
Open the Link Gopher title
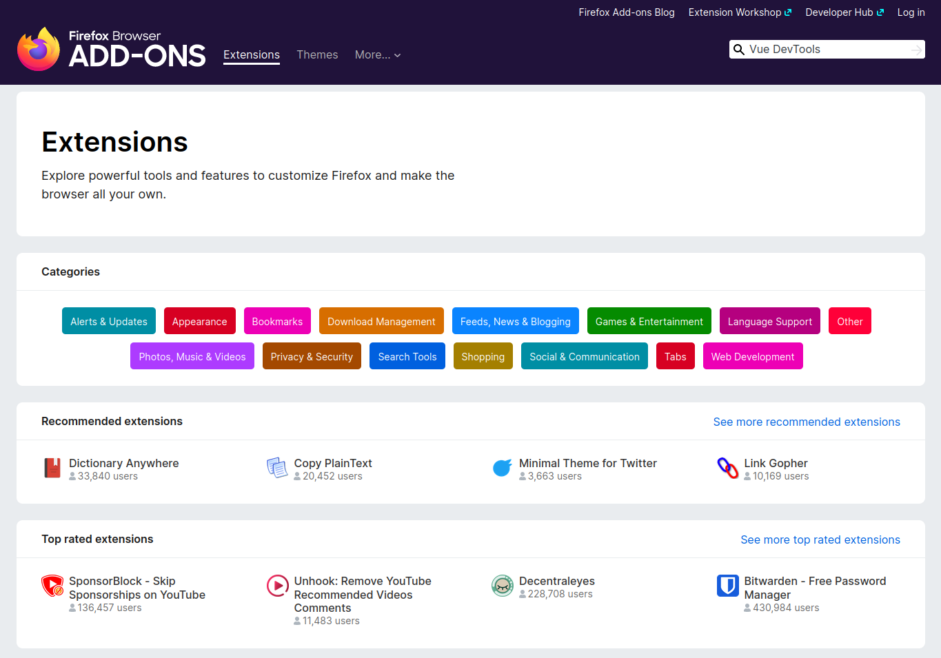click(776, 463)
